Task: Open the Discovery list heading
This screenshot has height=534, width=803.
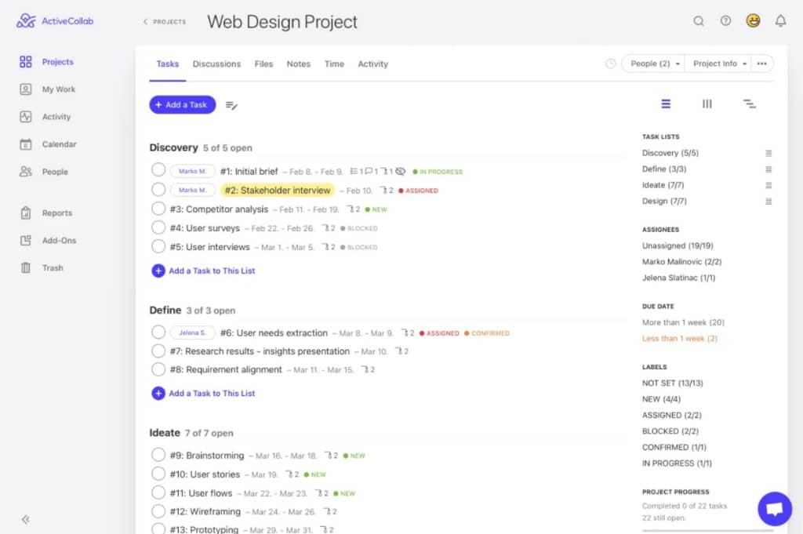Action: (x=173, y=147)
